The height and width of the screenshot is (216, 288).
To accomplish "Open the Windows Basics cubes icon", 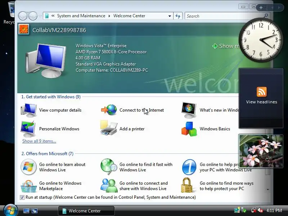I will tap(189, 129).
